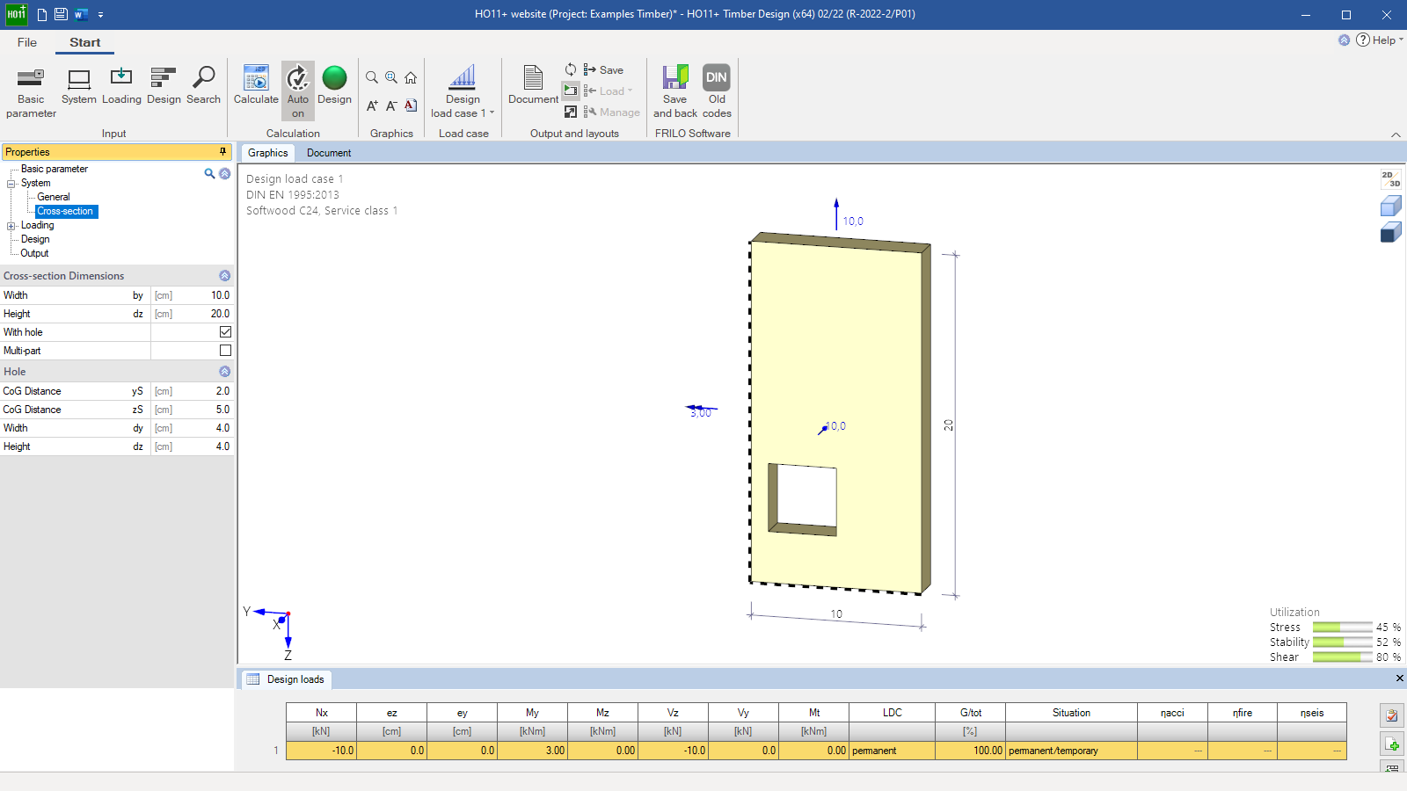Collapse the System tree node
This screenshot has height=791, width=1407.
[x=11, y=184]
